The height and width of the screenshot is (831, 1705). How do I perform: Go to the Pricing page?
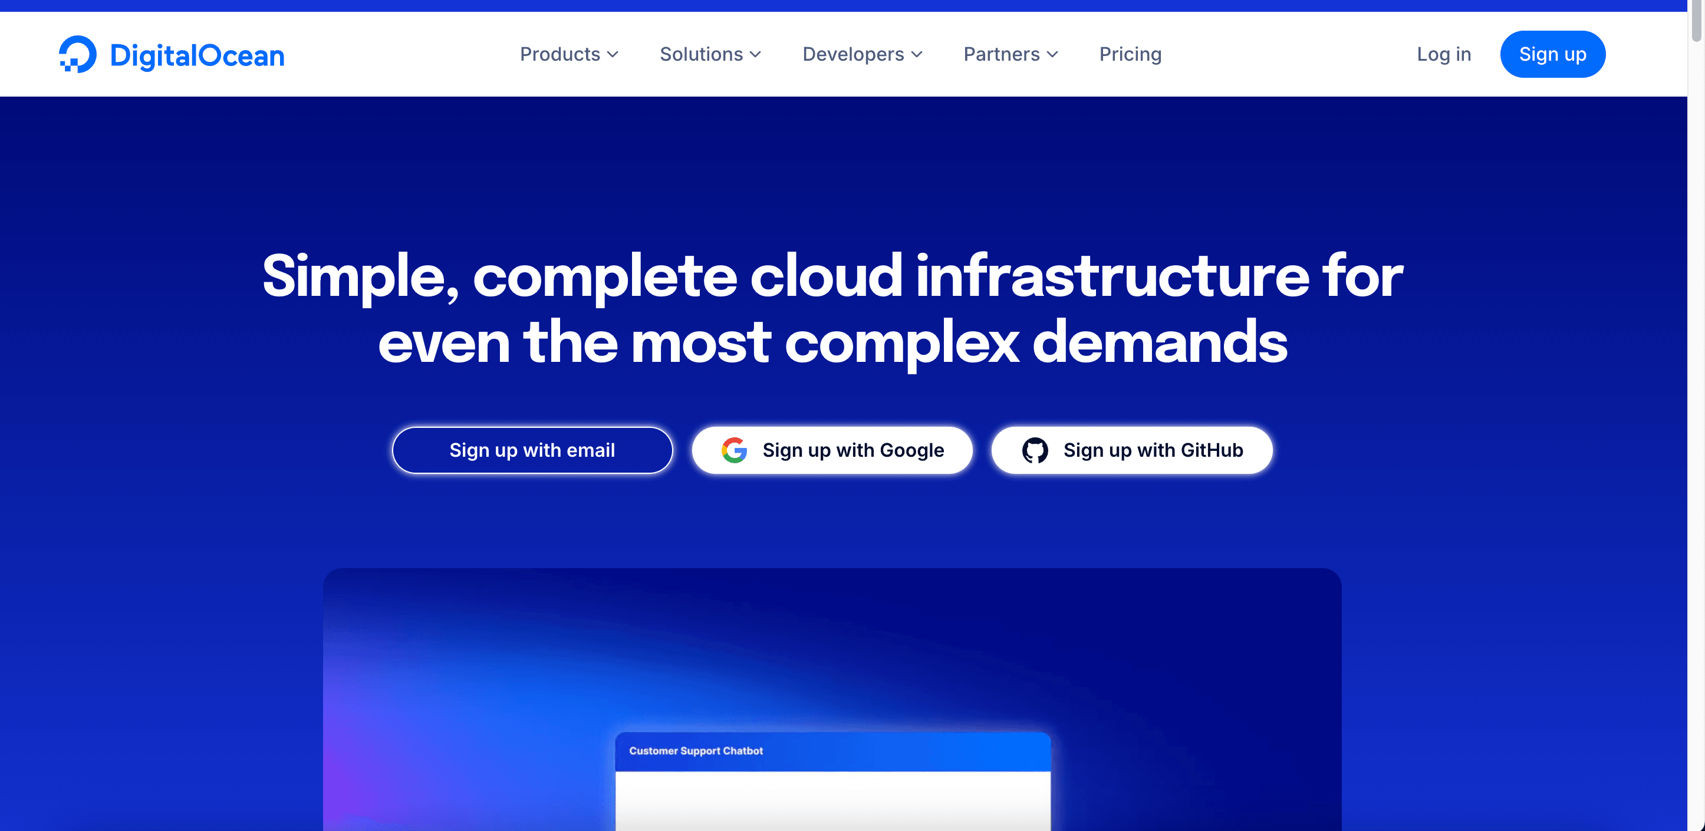[x=1130, y=54]
